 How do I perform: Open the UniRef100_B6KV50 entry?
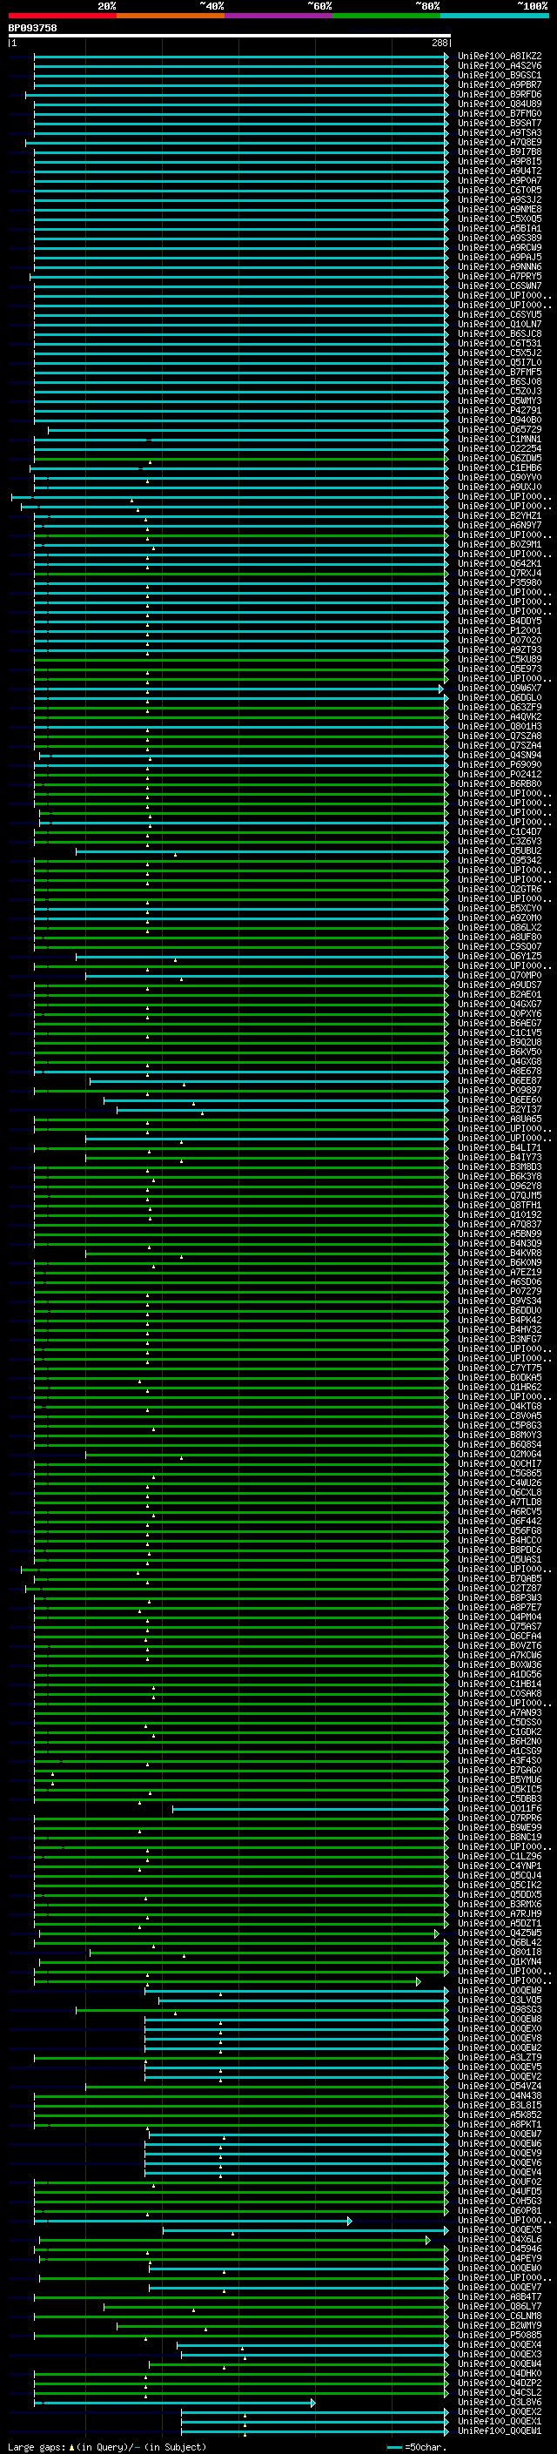click(500, 1052)
